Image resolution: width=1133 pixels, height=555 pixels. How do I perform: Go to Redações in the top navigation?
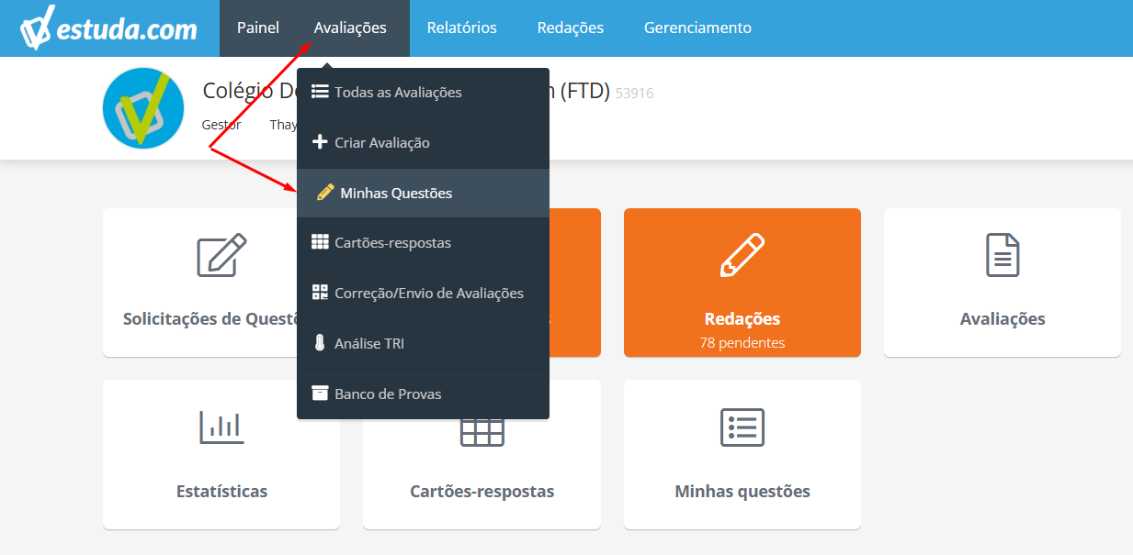click(x=571, y=28)
